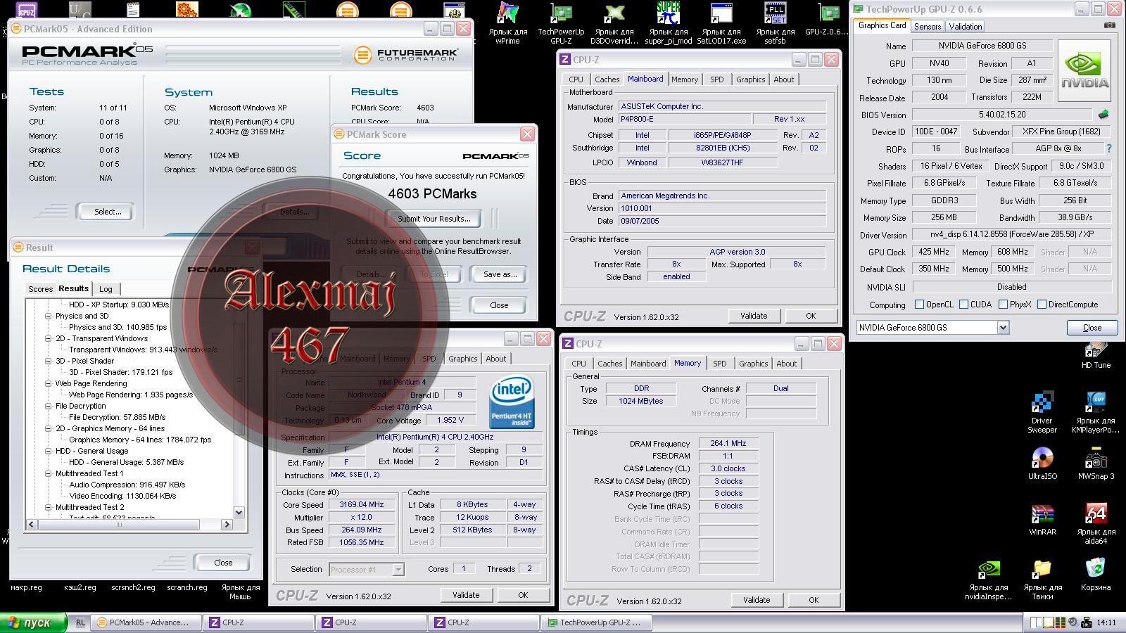Click the scroll-down arrow in Result Details
The width and height of the screenshot is (1126, 633).
(x=239, y=513)
